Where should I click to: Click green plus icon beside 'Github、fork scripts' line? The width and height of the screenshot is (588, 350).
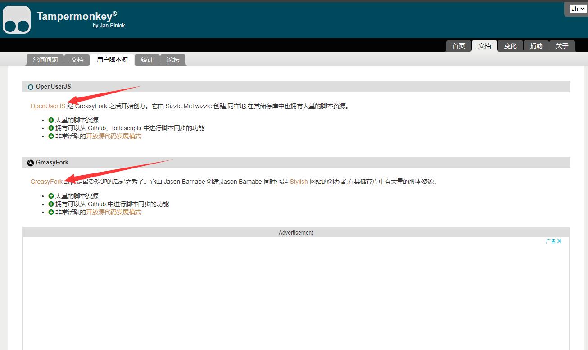click(x=51, y=128)
